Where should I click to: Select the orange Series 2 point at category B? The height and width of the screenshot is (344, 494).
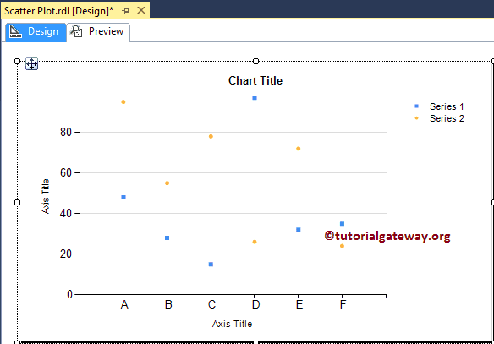pos(167,183)
